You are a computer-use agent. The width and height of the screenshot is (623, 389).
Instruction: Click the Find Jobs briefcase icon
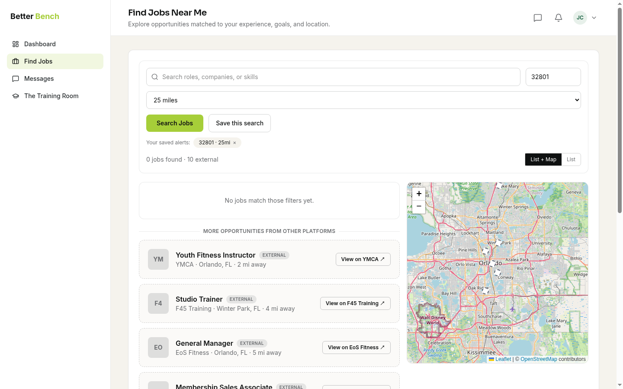point(16,61)
